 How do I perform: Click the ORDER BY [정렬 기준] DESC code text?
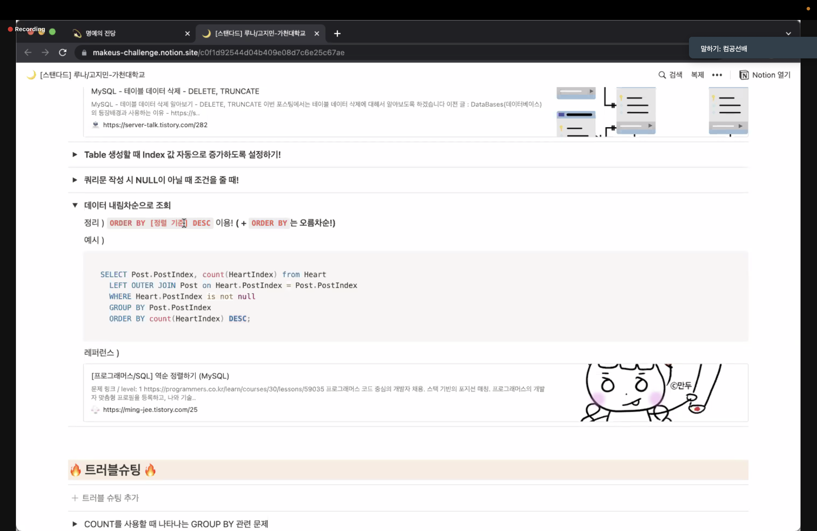[x=160, y=223]
